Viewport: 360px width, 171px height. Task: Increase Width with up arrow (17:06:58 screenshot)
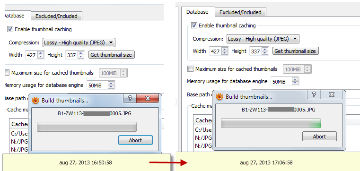225,49
